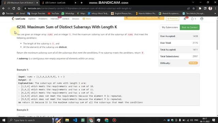This screenshot has height=123, width=218.
Task: Open the LeetCode notifications bell
Action: (185, 19)
